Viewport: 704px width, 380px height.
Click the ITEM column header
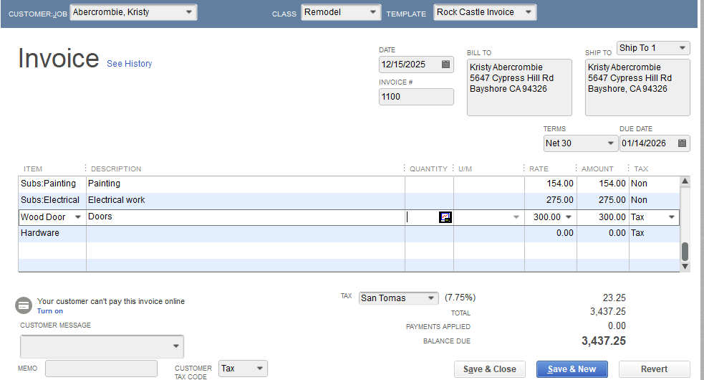tap(33, 169)
